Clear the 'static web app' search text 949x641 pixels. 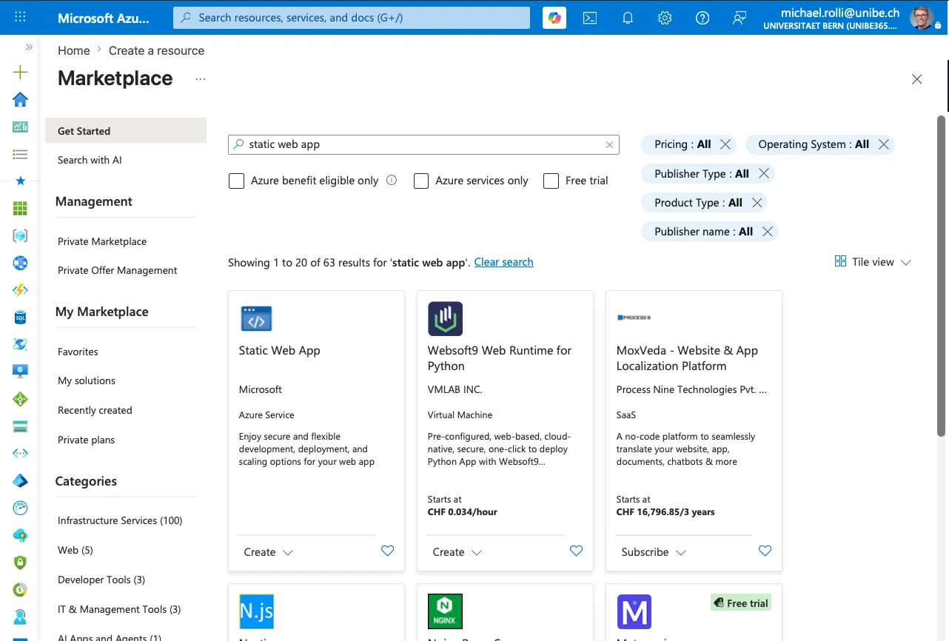[609, 145]
